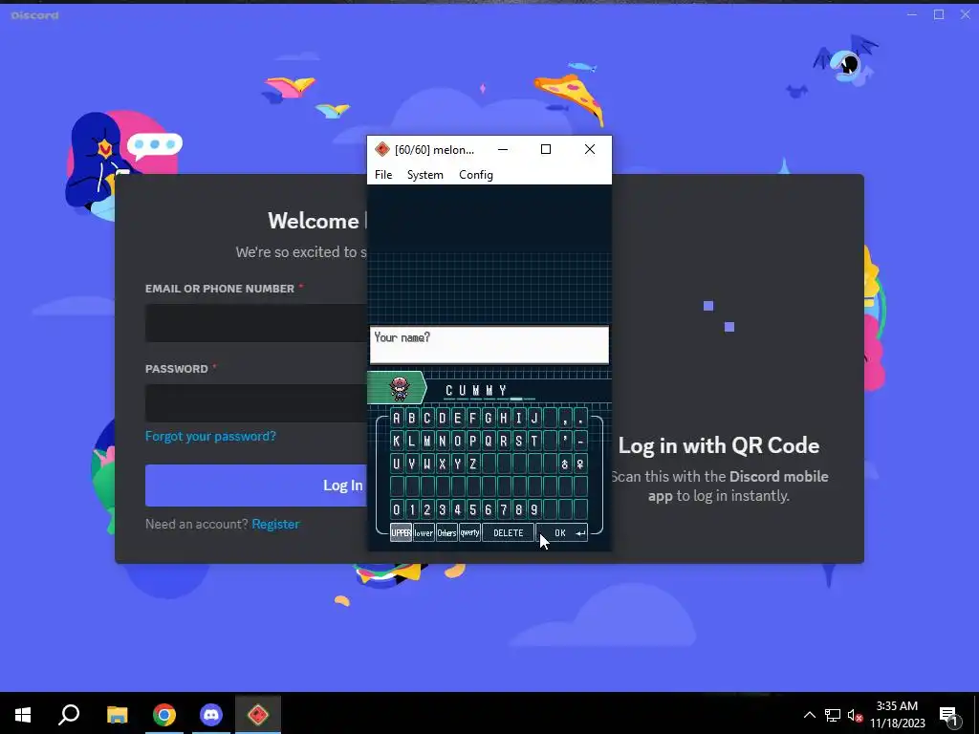Viewport: 979px width, 734px height.
Task: Open Windows taskbar search
Action: (x=69, y=715)
